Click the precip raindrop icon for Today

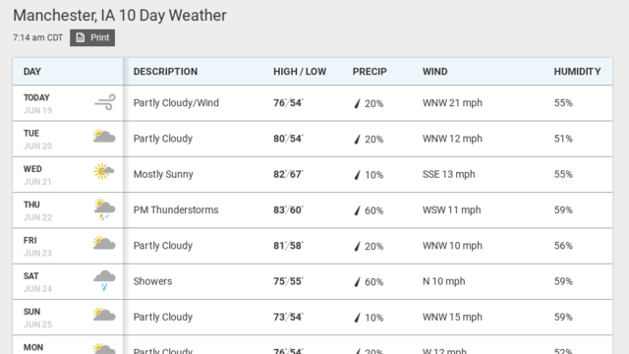pyautogui.click(x=357, y=103)
